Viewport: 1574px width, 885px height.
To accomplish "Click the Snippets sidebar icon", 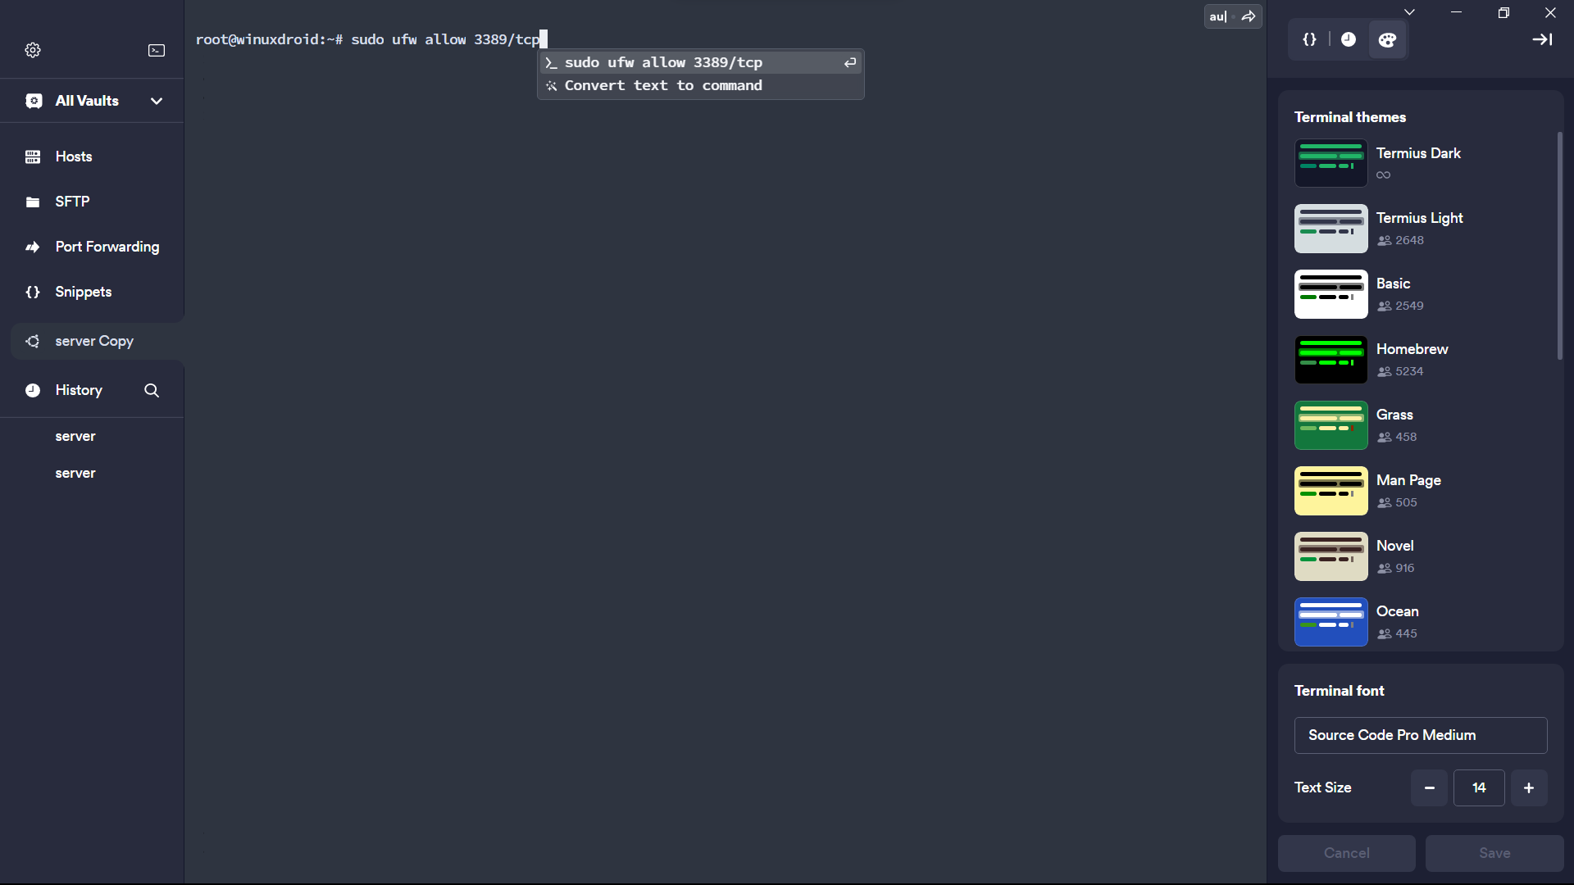I will click(x=34, y=292).
